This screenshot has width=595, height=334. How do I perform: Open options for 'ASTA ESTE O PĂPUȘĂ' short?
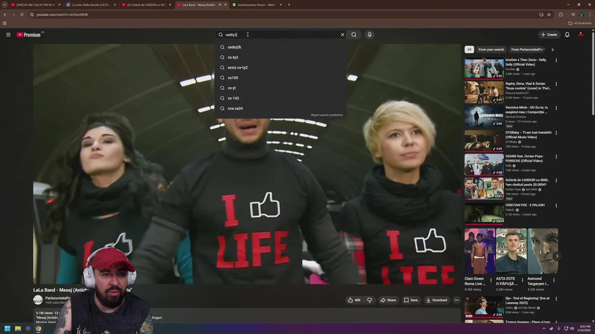[522, 280]
